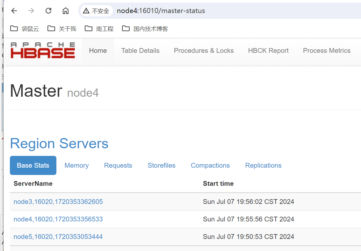This screenshot has height=251, width=361.
Task: Open the Process Metrics page
Action: tap(327, 51)
